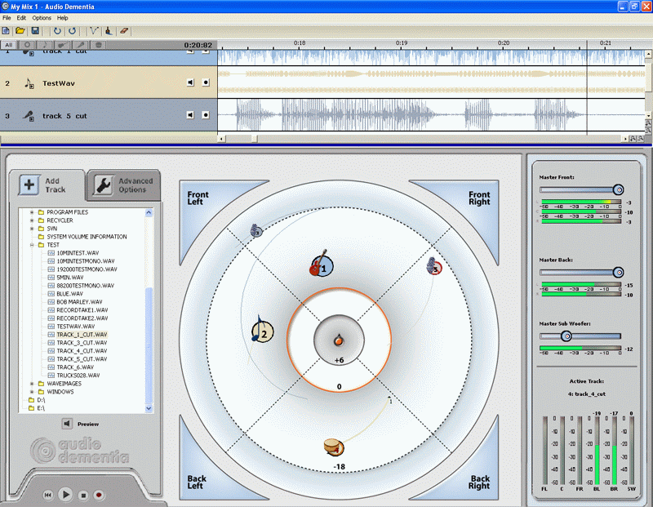Arm record on track 5 cut

206,115
